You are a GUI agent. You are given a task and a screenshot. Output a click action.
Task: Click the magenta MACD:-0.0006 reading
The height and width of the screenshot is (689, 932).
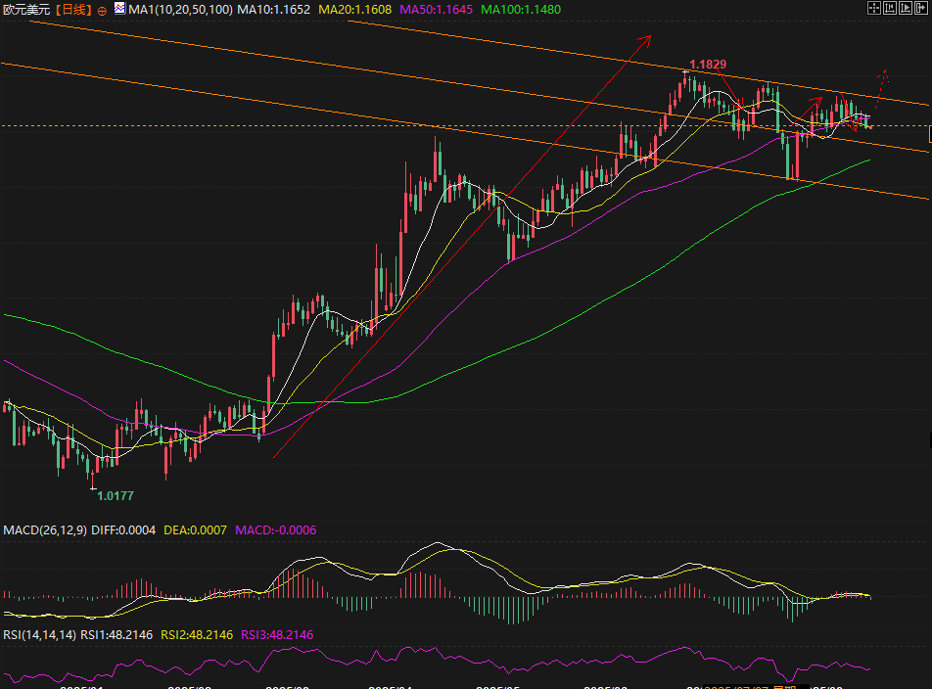pos(276,529)
